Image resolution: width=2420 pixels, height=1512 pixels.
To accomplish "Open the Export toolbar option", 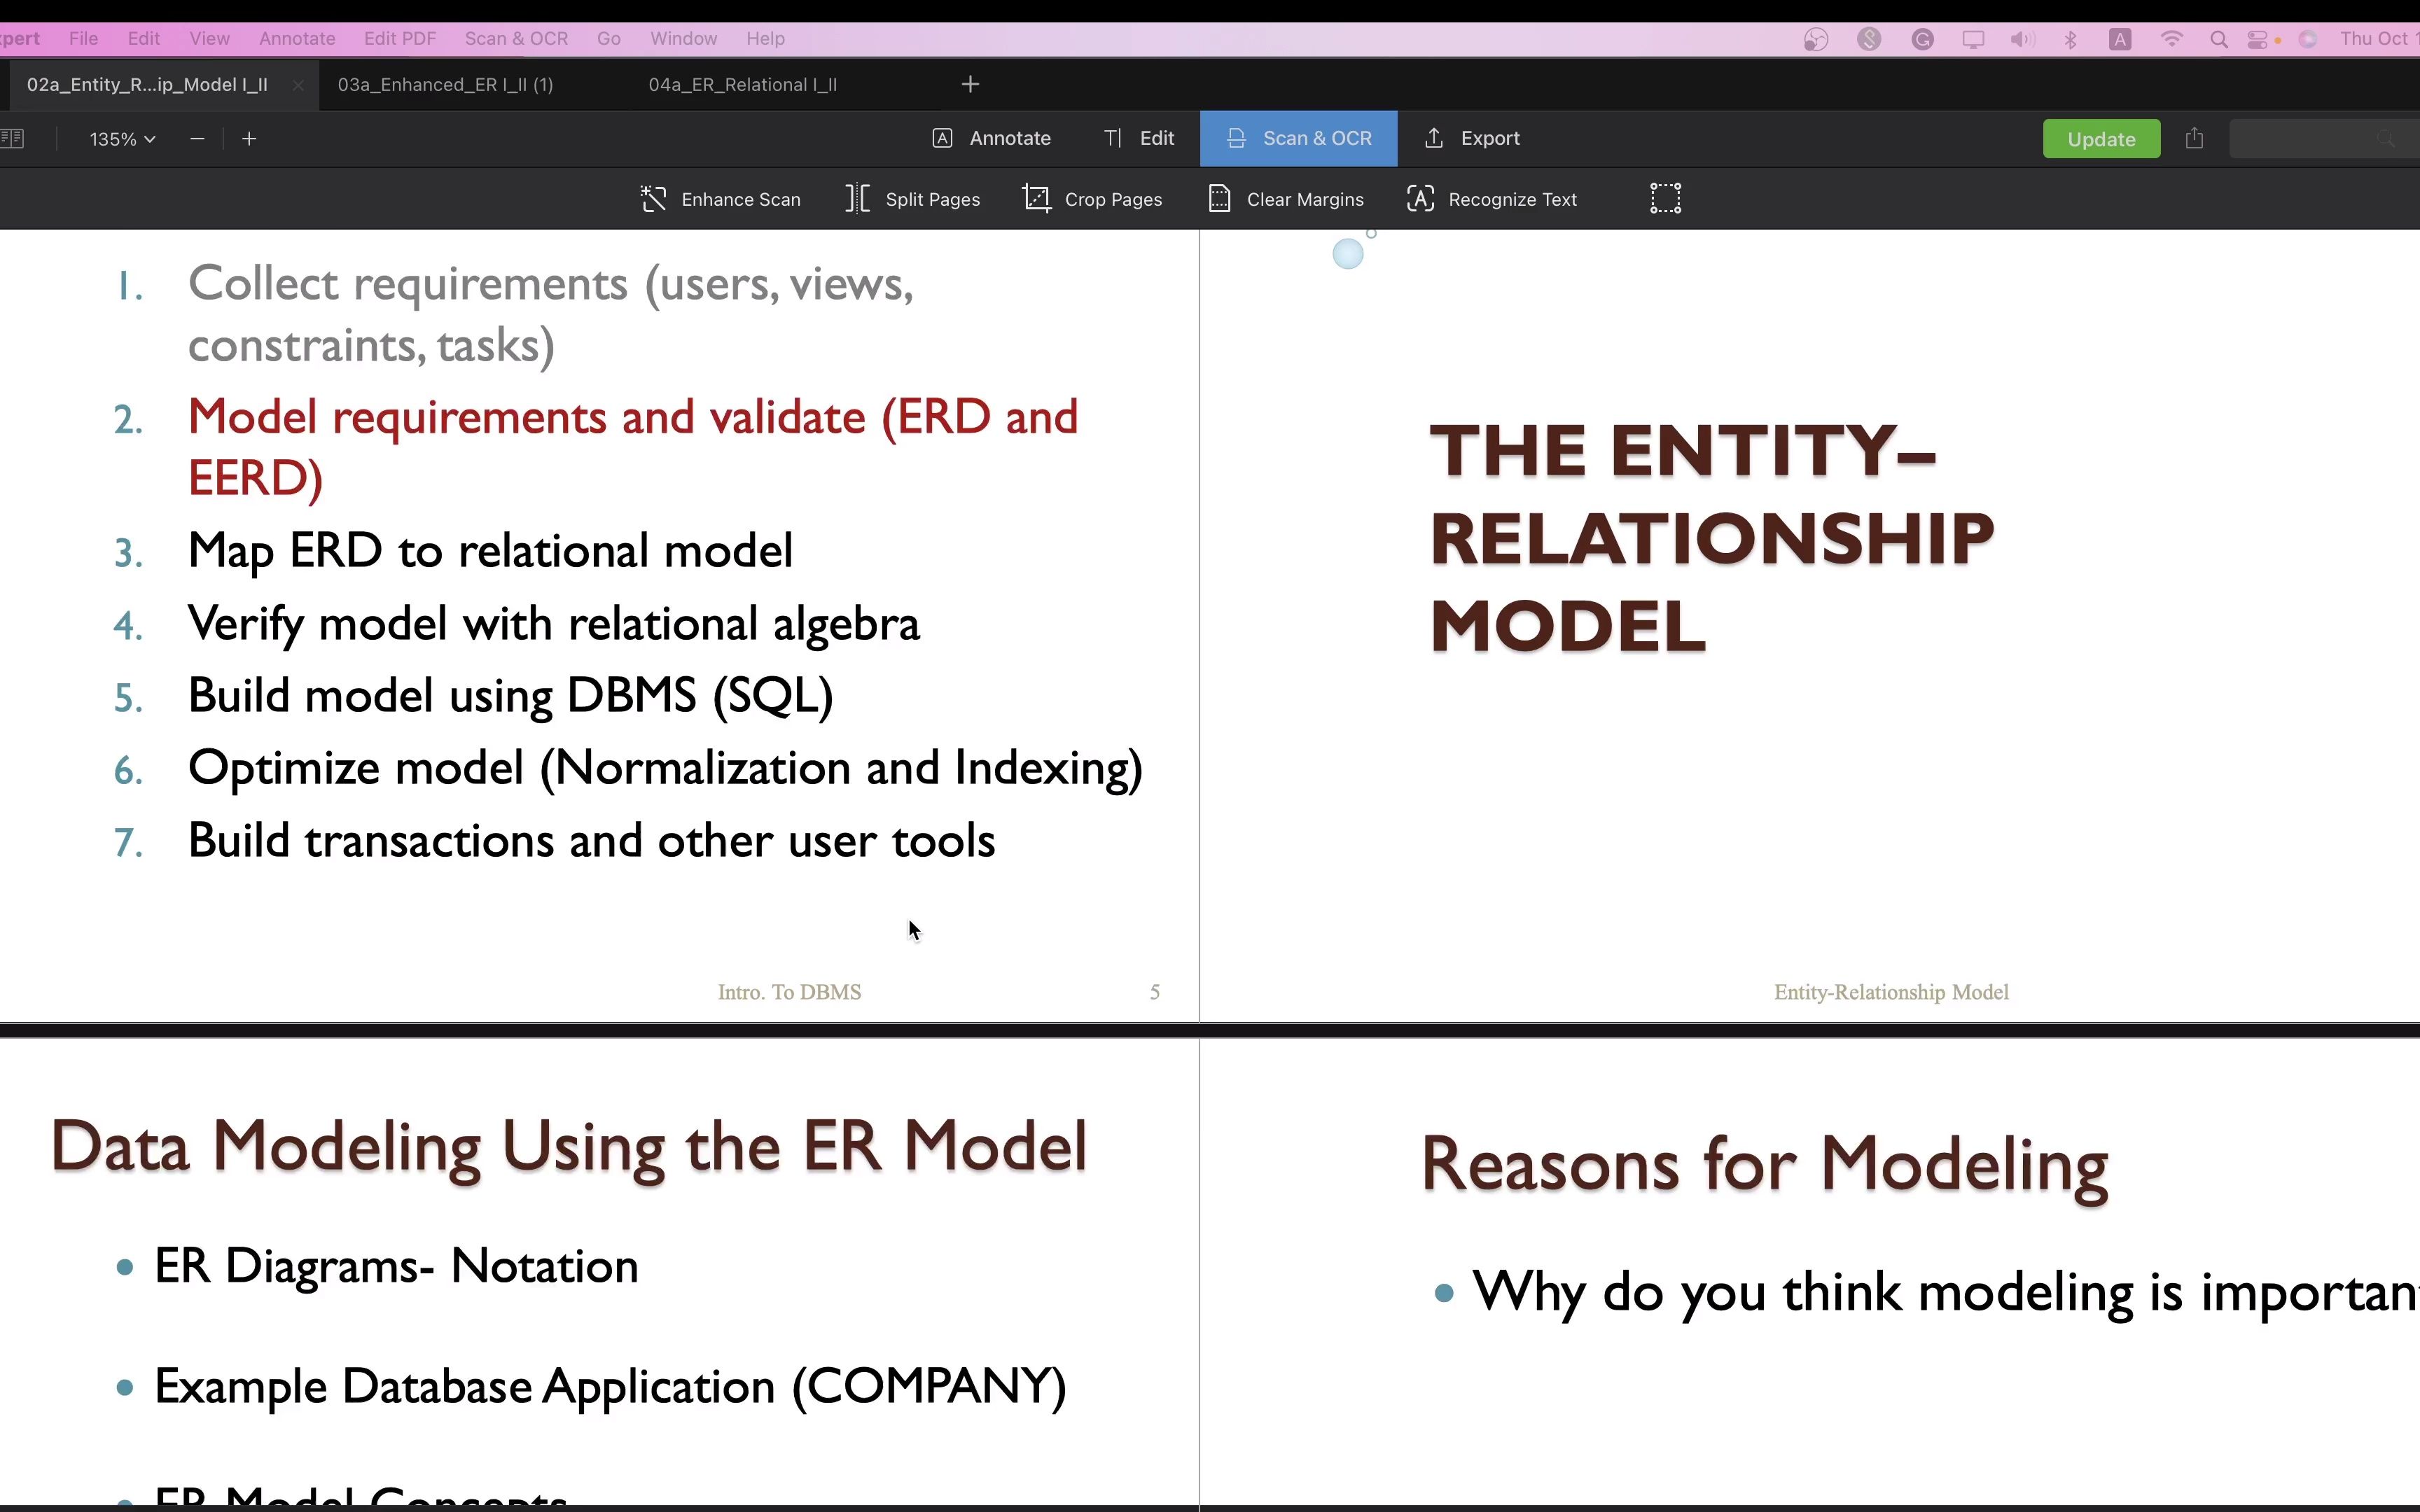I will pyautogui.click(x=1471, y=139).
